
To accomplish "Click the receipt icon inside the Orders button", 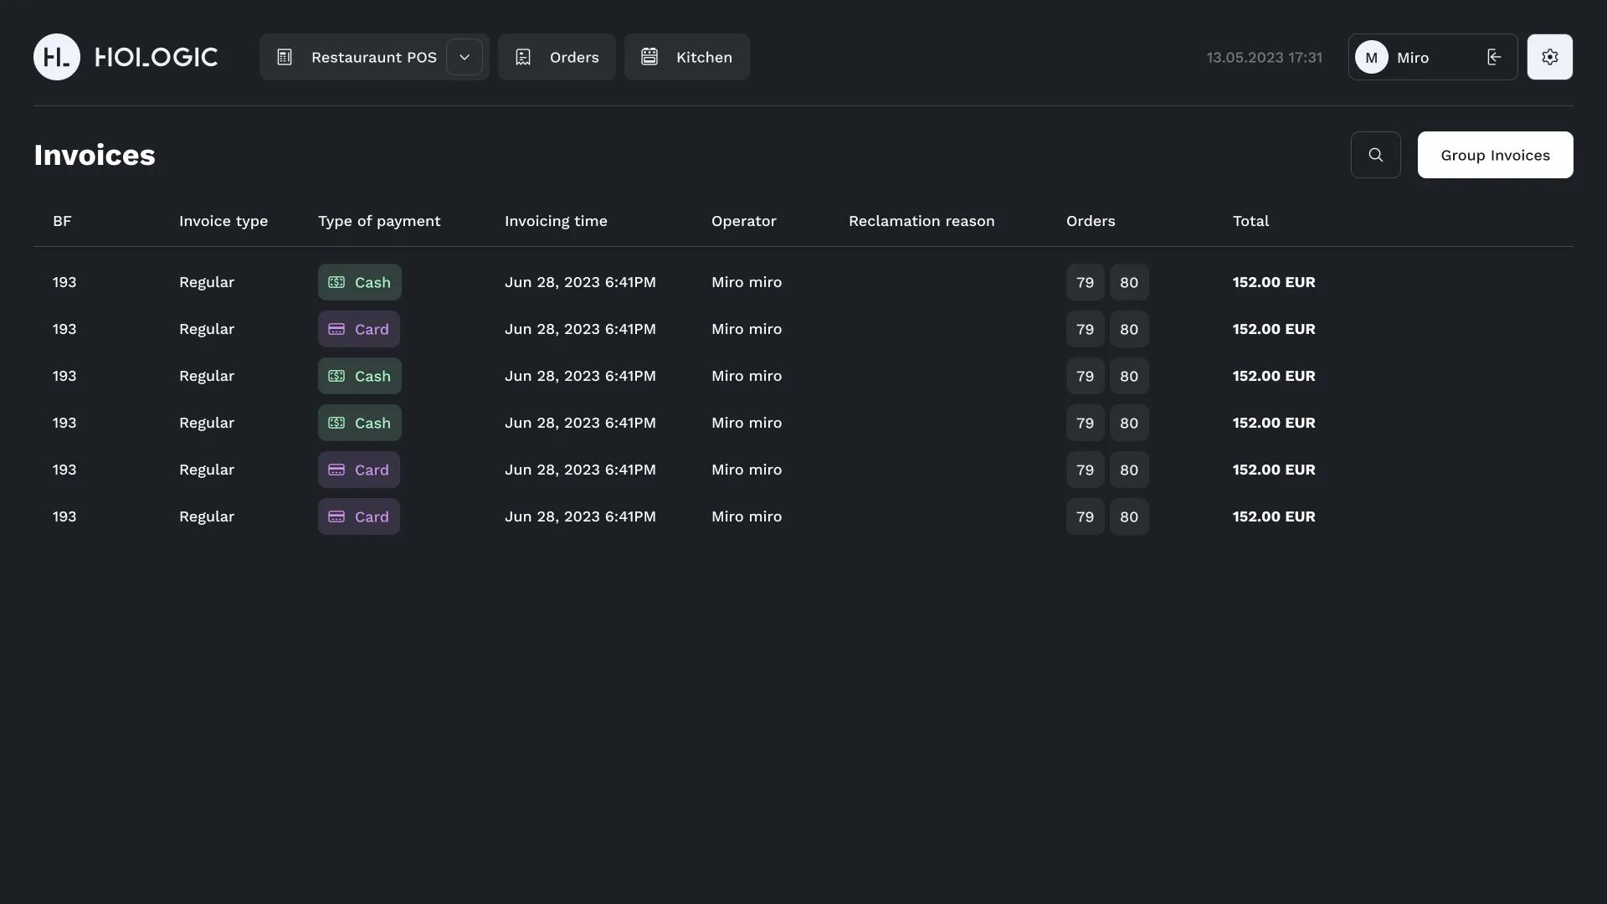I will 523,56.
